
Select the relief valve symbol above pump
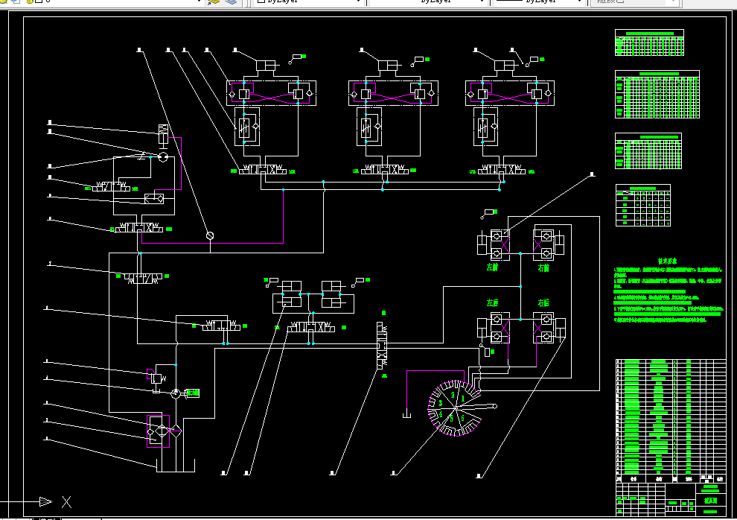(156, 378)
